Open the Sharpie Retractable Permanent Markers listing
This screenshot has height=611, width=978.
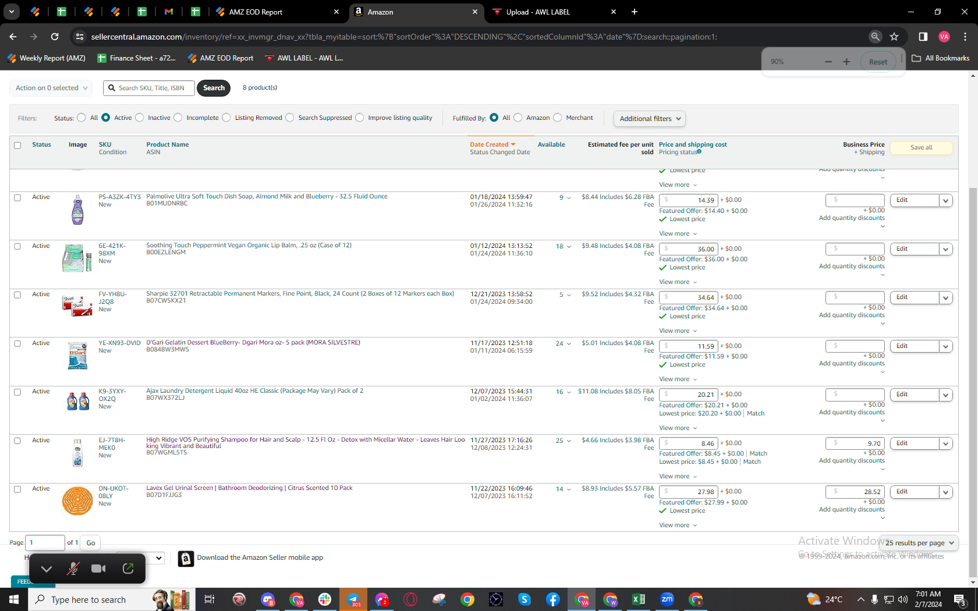tap(300, 294)
